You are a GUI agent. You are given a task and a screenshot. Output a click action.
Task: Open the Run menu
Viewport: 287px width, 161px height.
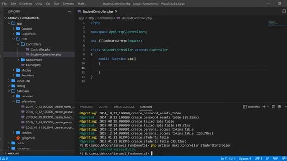(x=56, y=4)
